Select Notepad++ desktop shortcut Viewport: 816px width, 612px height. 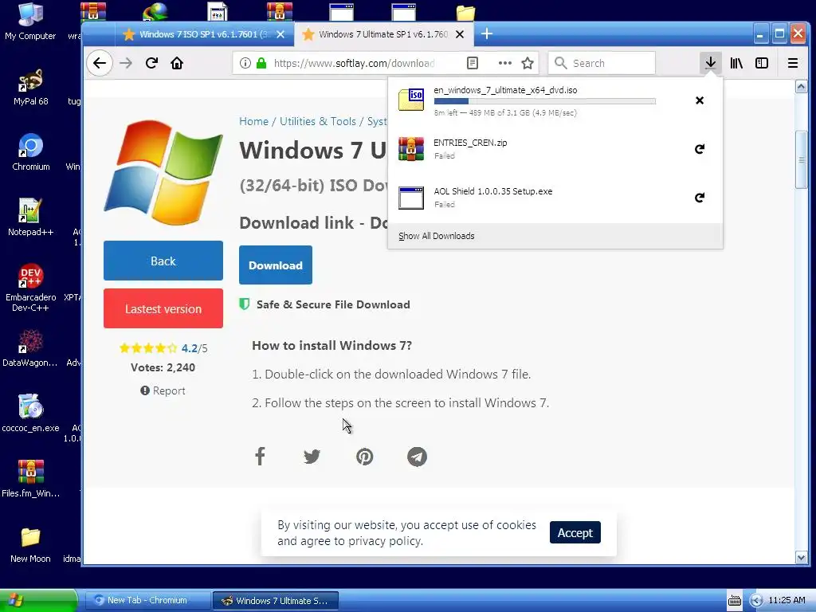(30, 218)
